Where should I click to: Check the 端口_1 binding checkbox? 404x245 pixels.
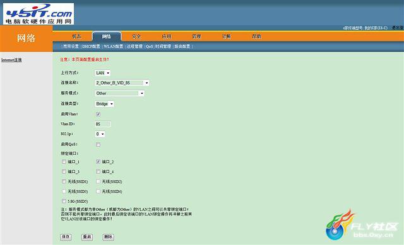click(64, 162)
